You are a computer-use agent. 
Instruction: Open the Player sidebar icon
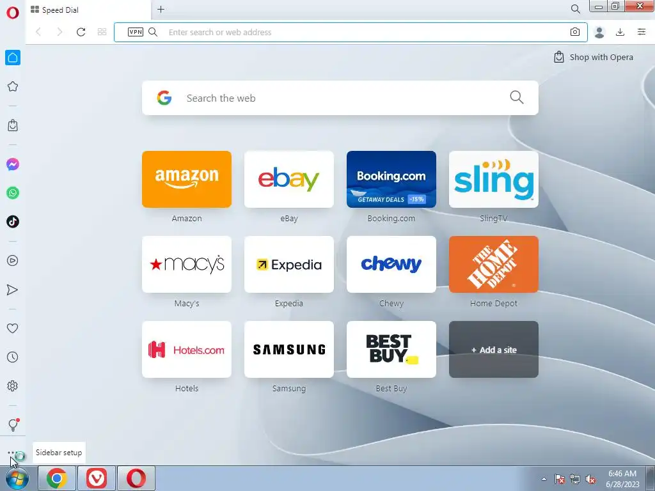pos(13,261)
